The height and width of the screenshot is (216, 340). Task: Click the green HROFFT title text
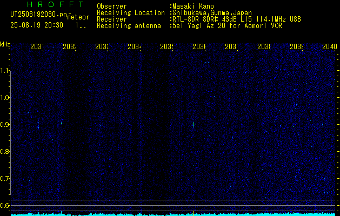[55, 4]
